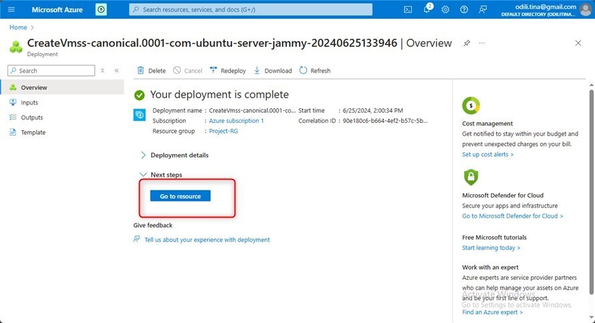Collapse the sidebar menu with double chevron
The width and height of the screenshot is (595, 323).
pyautogui.click(x=116, y=71)
